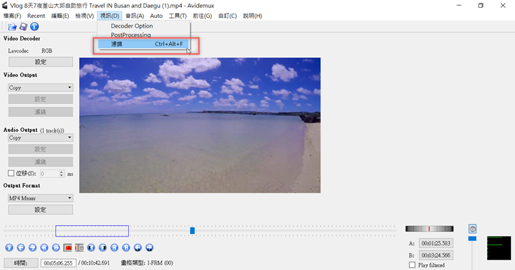The image size is (515, 270).
Task: Open the 前往(G) menu
Action: pyautogui.click(x=202, y=15)
